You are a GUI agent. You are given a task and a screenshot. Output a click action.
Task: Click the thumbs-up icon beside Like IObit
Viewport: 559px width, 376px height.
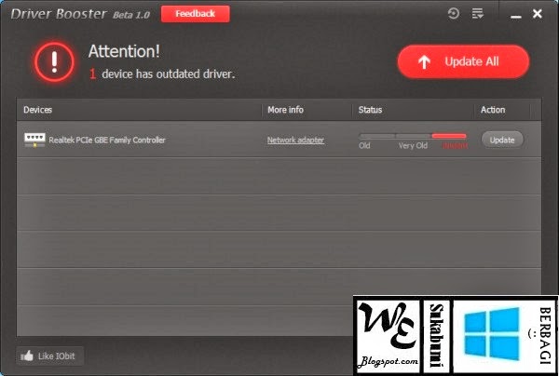27,356
